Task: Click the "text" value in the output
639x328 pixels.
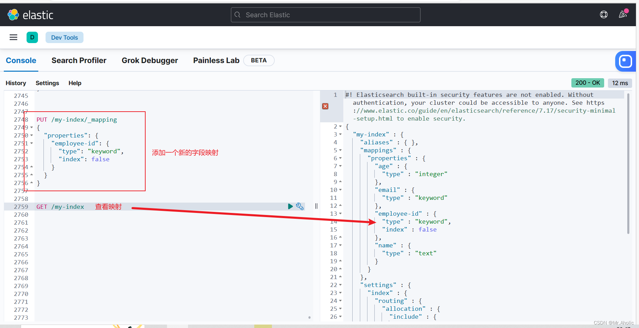Action: (425, 253)
